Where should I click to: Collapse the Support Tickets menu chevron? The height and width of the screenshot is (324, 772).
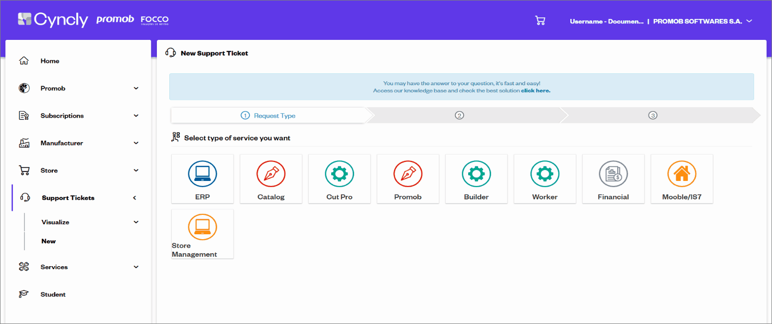(x=134, y=198)
